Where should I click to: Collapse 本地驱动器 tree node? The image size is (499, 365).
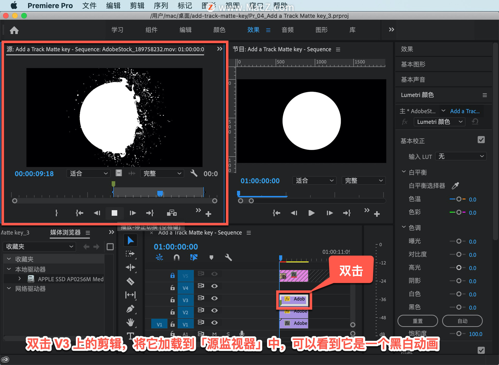click(9, 269)
